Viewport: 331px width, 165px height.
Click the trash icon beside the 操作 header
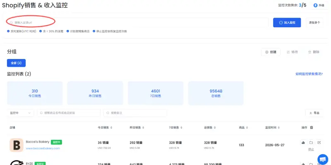pos(312,127)
